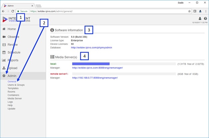Click the 0GB free of 0GB text
The width and height of the screenshot is (209, 138).
coord(188,74)
